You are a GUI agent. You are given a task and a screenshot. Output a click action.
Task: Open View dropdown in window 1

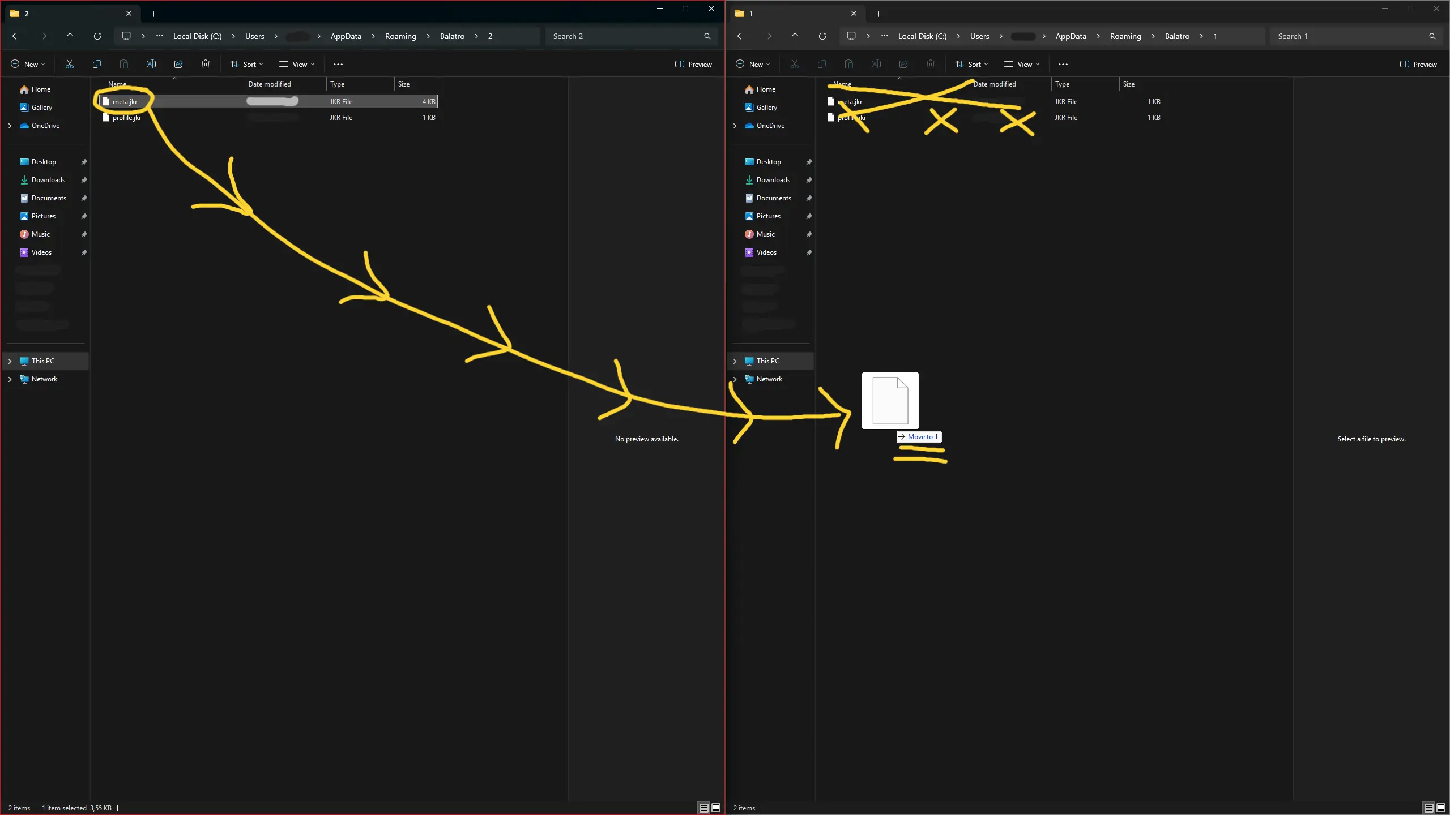click(1022, 64)
